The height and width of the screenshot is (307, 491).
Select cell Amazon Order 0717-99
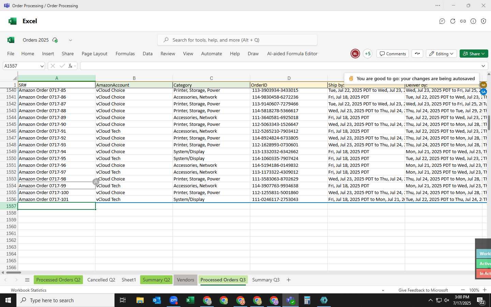[57, 186]
